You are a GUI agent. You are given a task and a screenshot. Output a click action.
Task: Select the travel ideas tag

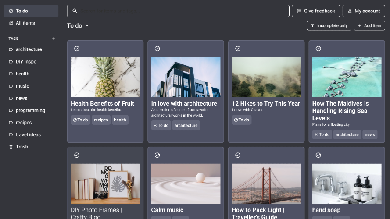(x=31, y=135)
